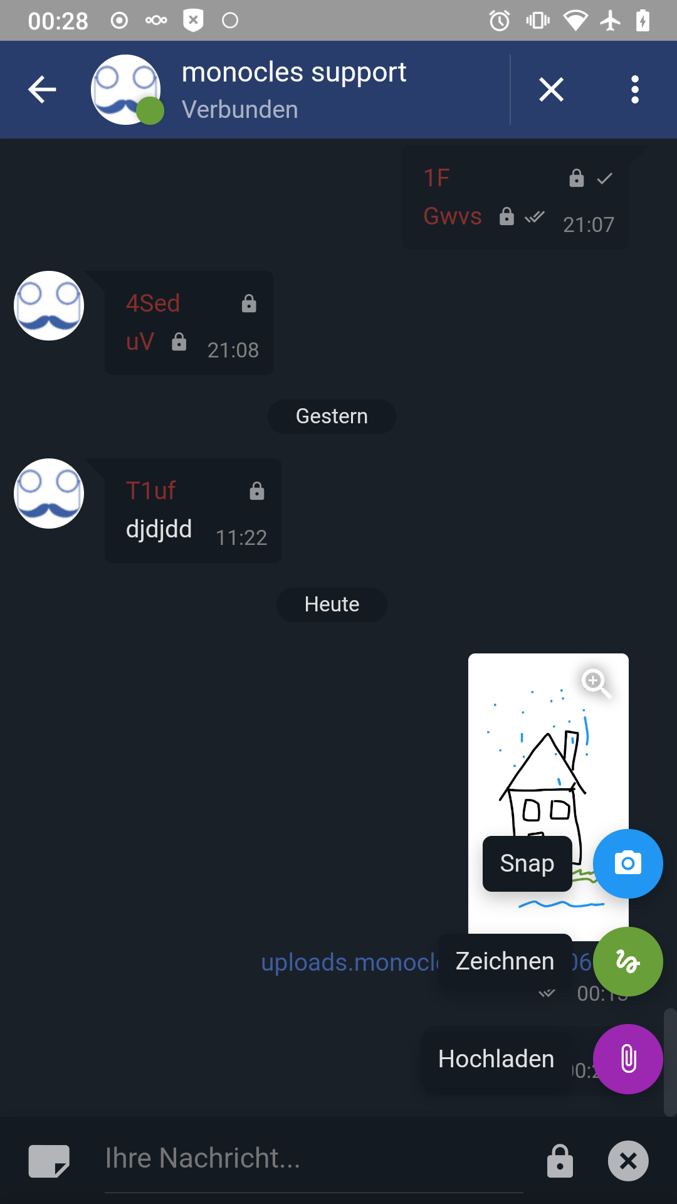Focus the Ihre Nachricht message field

(x=313, y=1159)
